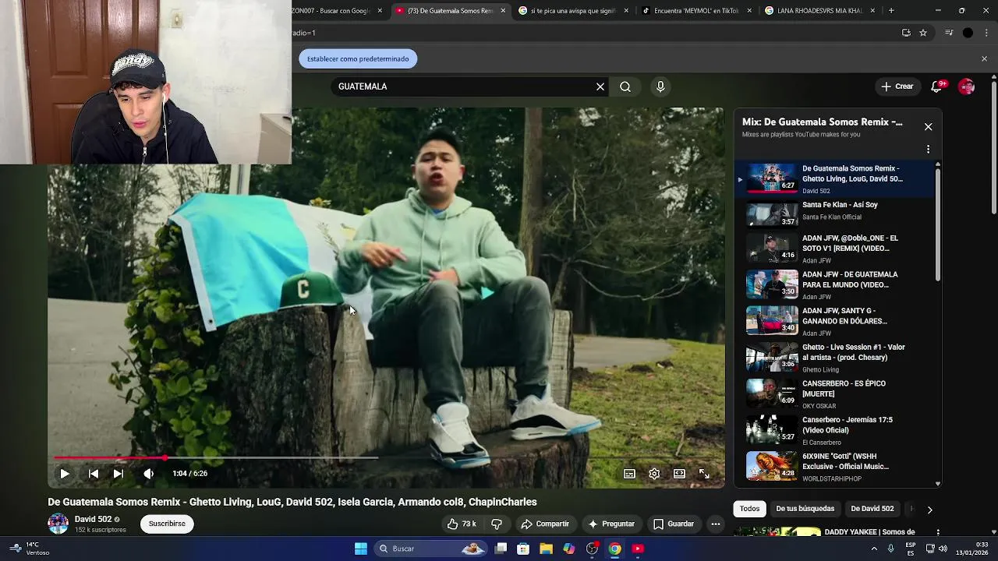Open weather widget showing 14°C

coord(30,549)
